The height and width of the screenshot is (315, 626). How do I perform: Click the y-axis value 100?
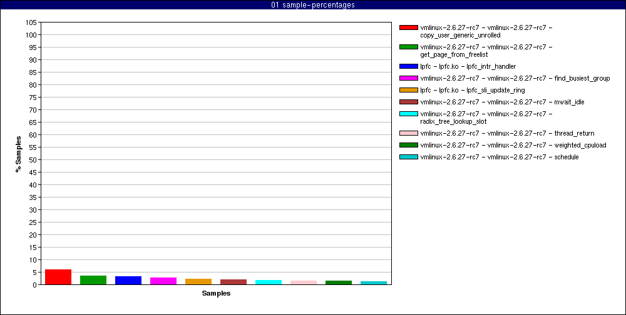[x=32, y=35]
